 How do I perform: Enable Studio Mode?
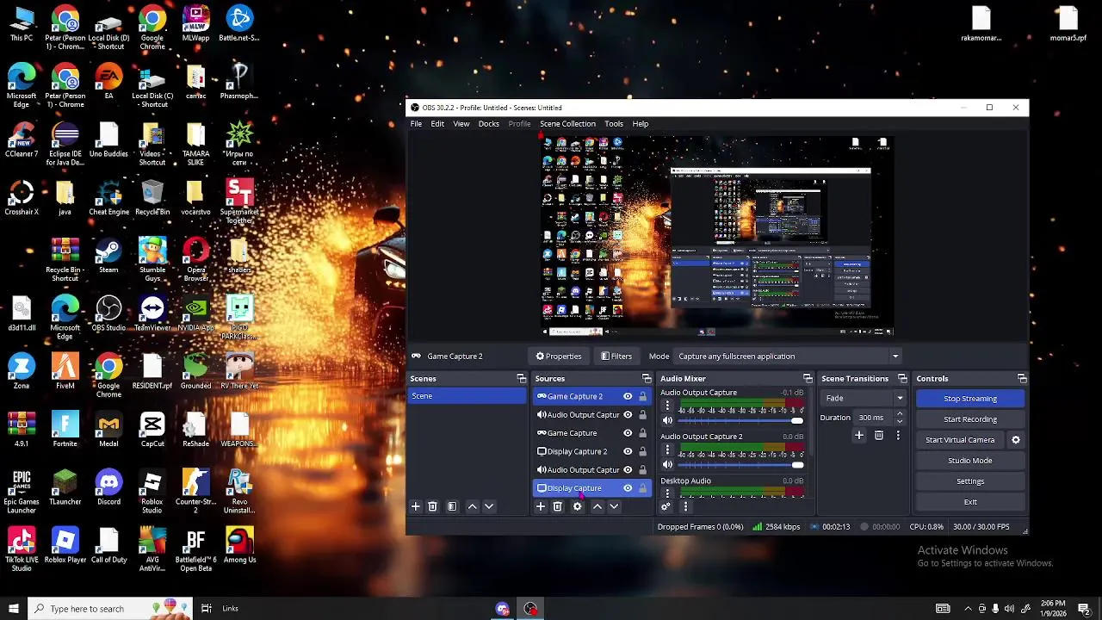point(970,461)
